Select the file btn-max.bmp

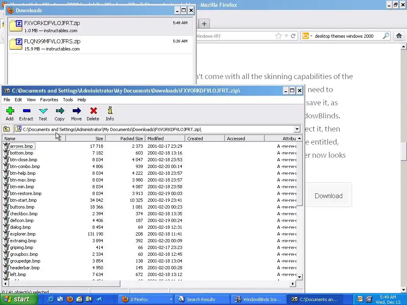(x=23, y=180)
